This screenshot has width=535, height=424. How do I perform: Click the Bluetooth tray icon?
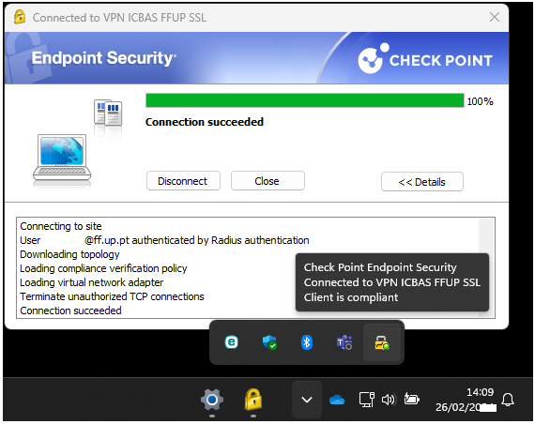[x=306, y=342]
